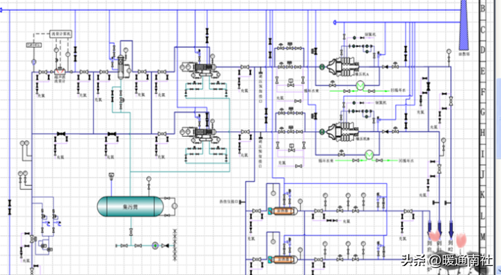Click the green inlet circle before compressor A
The height and width of the screenshot is (275, 501).
[321, 67]
